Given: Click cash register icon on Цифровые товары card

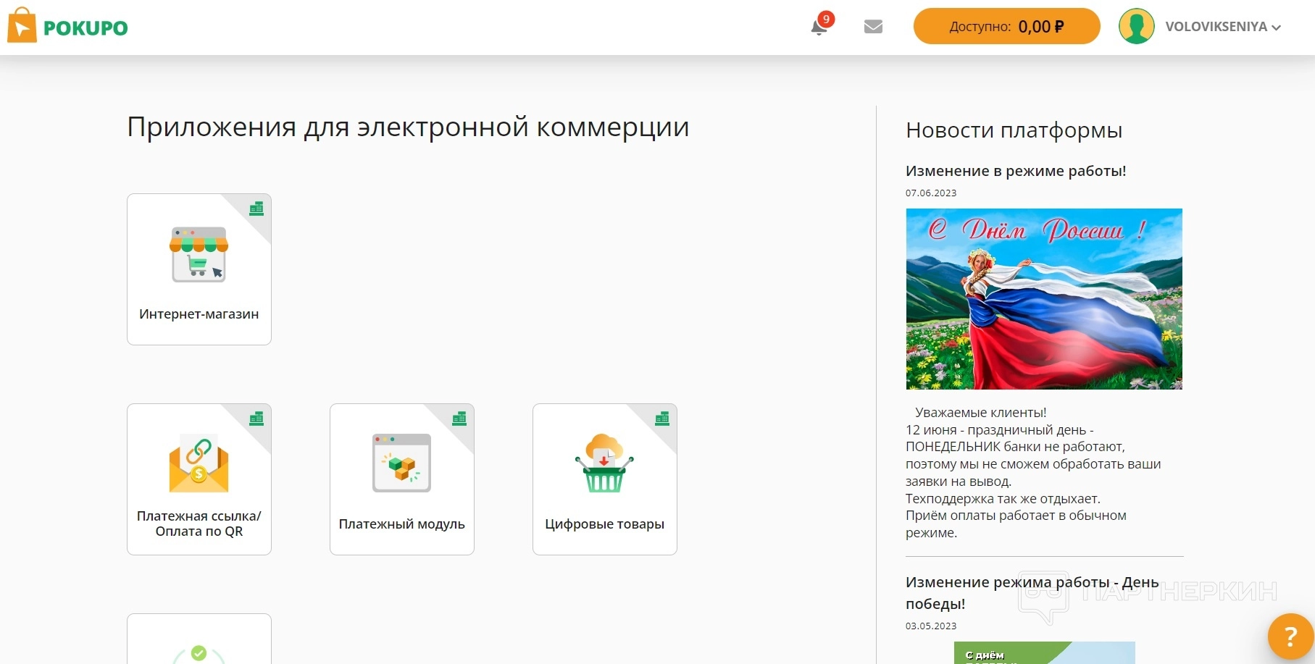Looking at the screenshot, I should 662,419.
